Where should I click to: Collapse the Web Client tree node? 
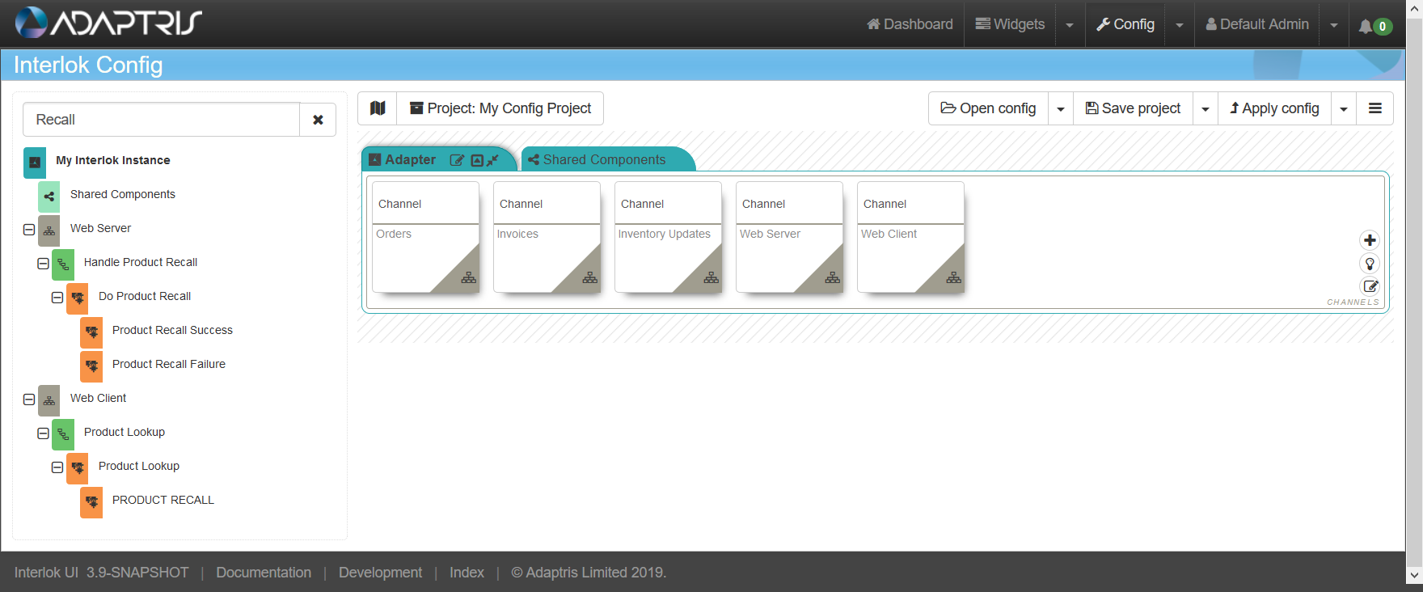coord(29,400)
